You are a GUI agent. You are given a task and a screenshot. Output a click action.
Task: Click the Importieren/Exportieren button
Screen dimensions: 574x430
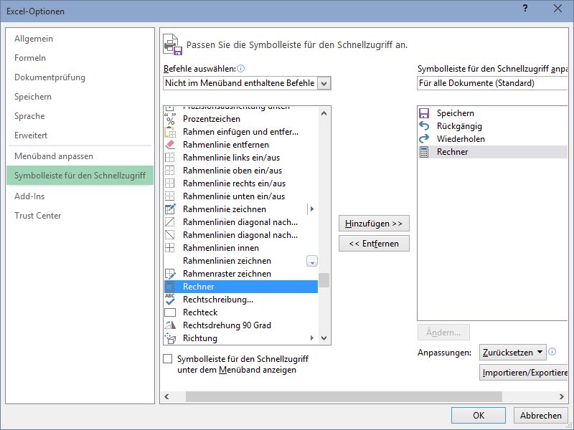coord(524,373)
